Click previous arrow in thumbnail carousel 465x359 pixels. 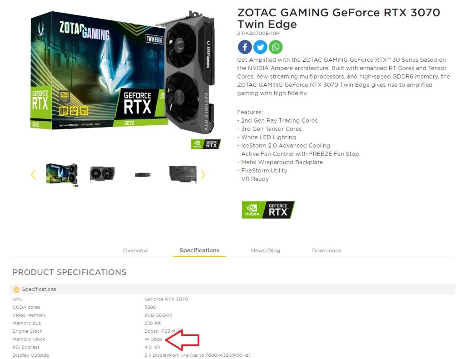pos(33,175)
